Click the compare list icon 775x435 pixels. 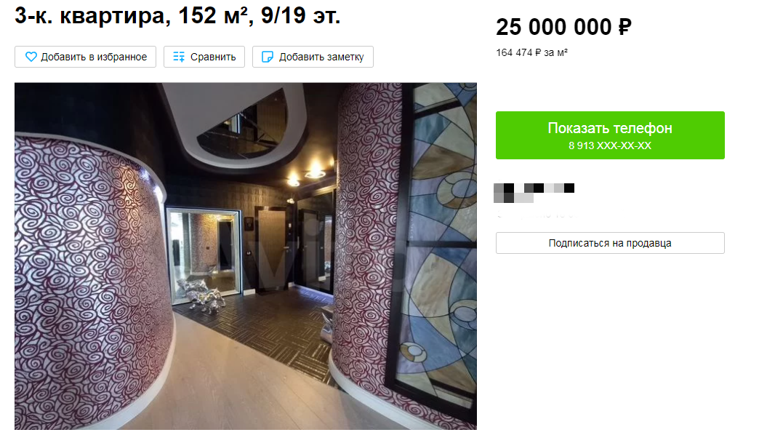click(179, 57)
